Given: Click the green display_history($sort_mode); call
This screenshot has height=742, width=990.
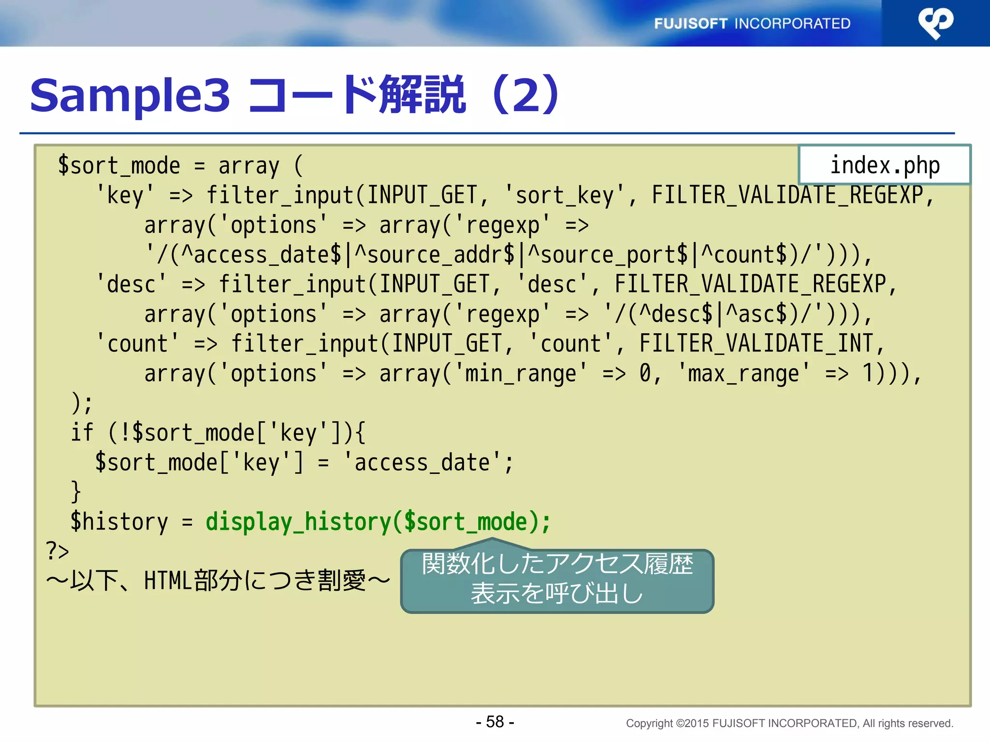Looking at the screenshot, I should 378,522.
